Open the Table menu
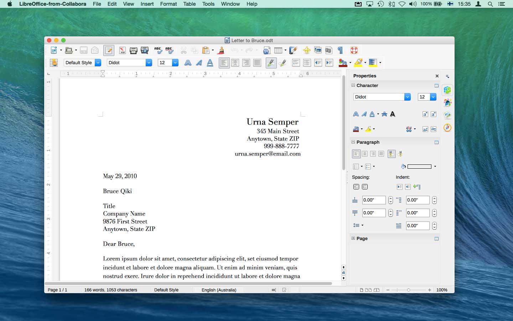Viewport: 513px width, 321px height. click(189, 4)
